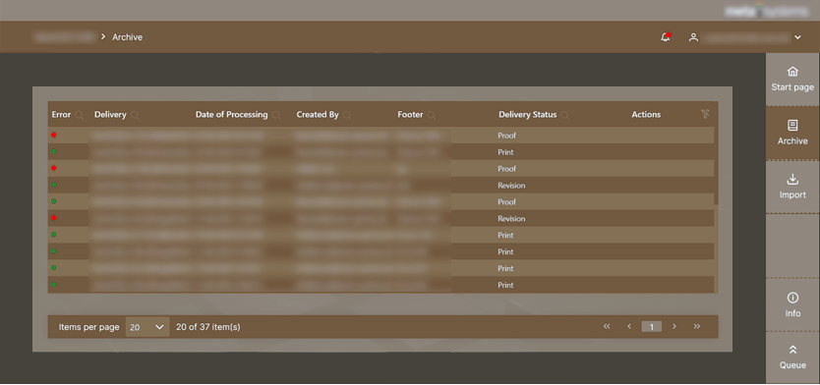Click the '20 of 37 item(s)' text
This screenshot has height=385, width=820.
[x=208, y=327]
